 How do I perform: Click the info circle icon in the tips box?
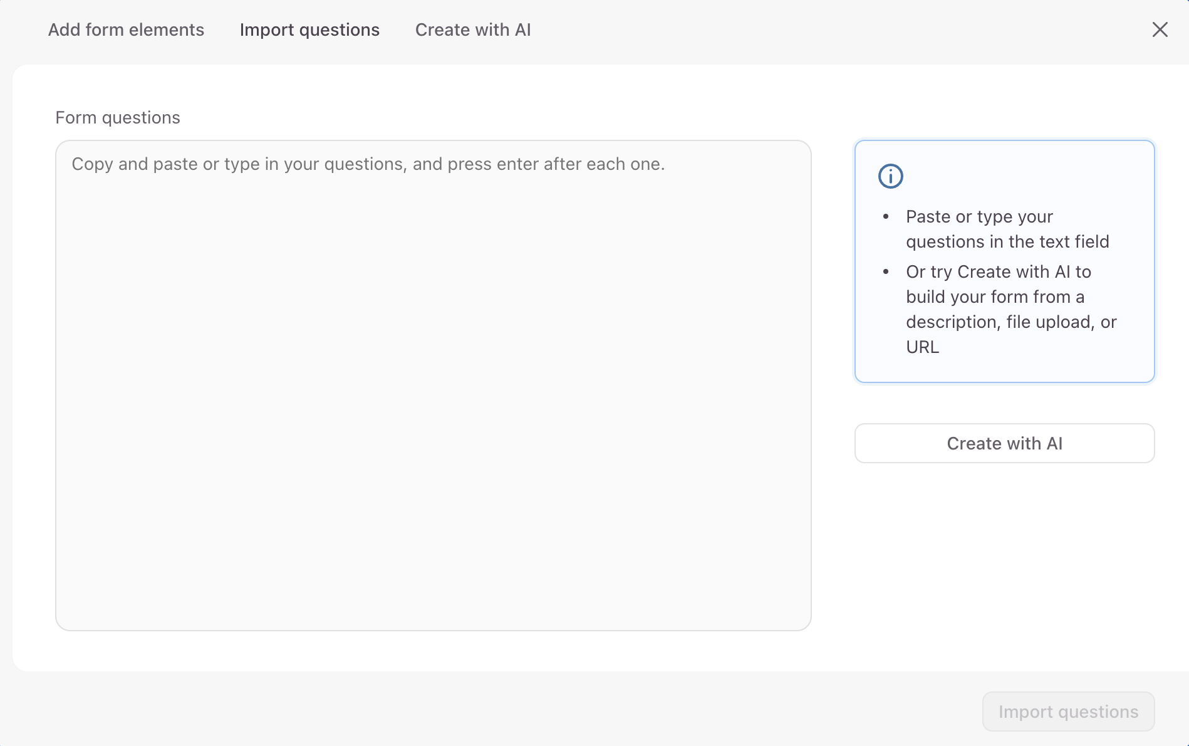[890, 176]
